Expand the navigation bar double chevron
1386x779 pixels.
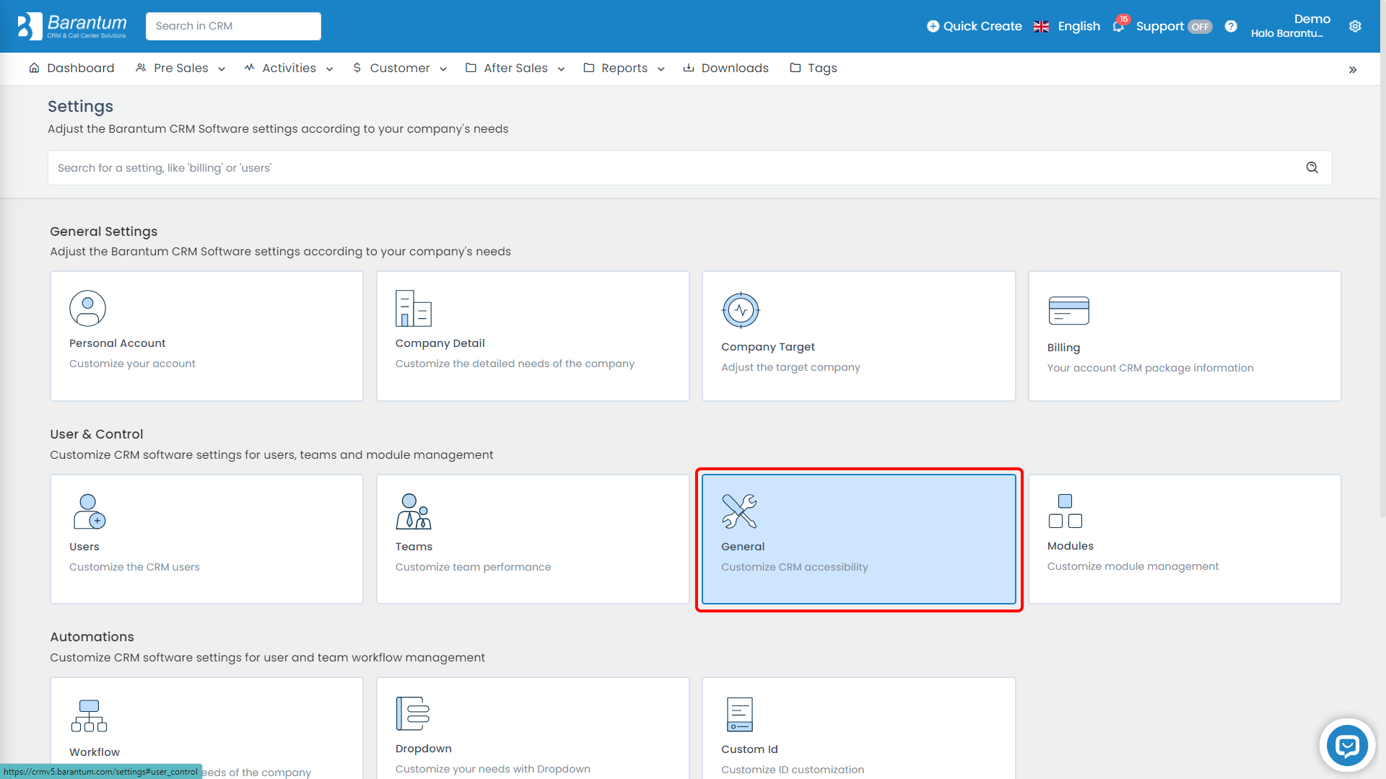[1352, 70]
